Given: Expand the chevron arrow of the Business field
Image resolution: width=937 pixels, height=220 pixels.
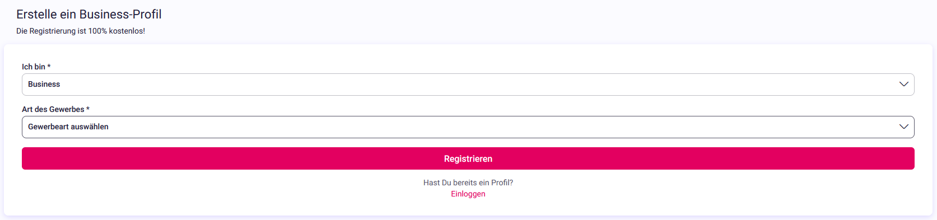Looking at the screenshot, I should 903,84.
